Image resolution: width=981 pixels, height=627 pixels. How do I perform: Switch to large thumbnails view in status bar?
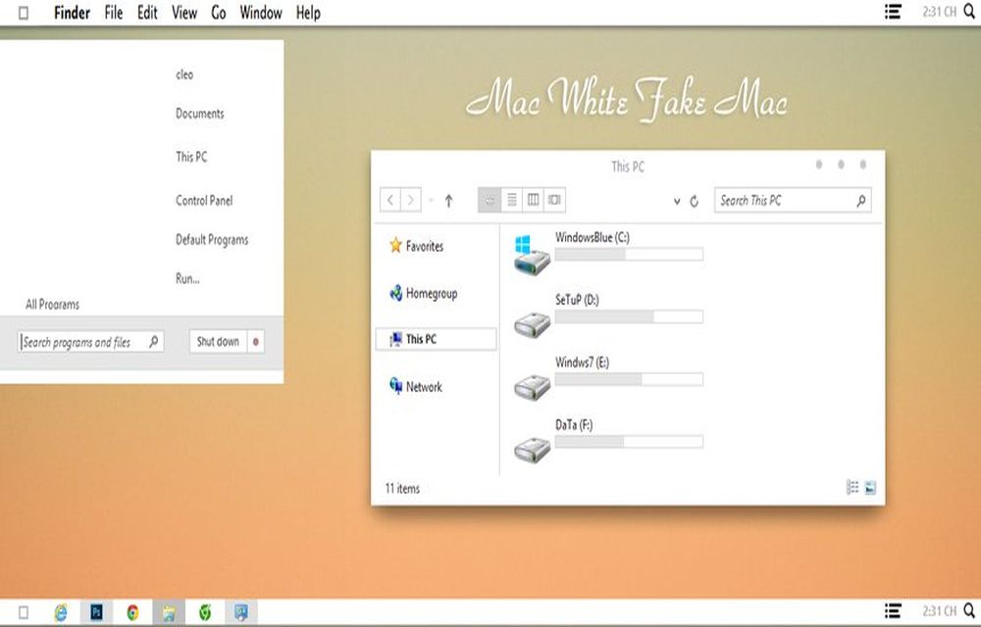click(x=869, y=488)
